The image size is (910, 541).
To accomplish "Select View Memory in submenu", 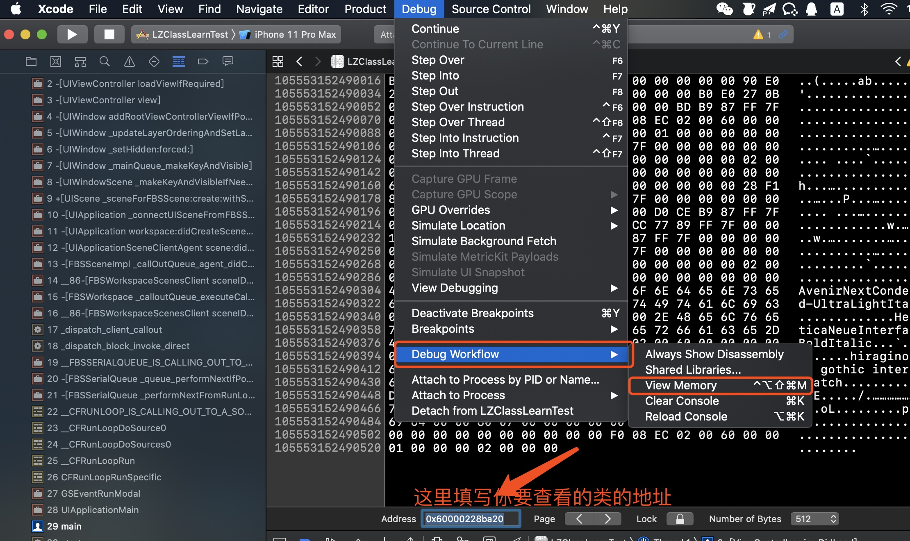I will click(720, 385).
